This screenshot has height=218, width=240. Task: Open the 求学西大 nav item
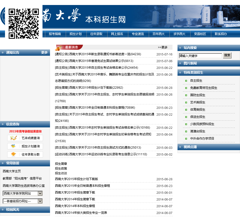179,34
